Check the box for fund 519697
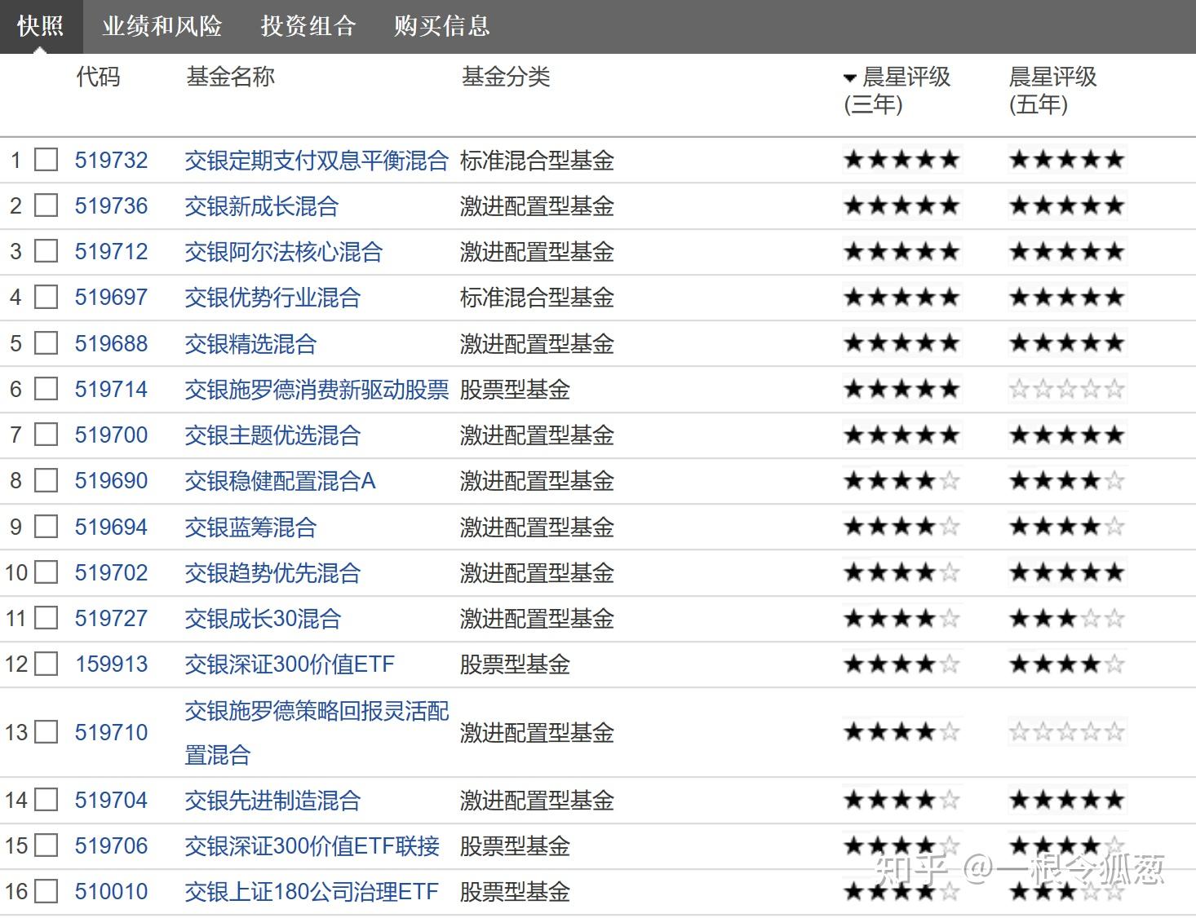 pos(46,297)
